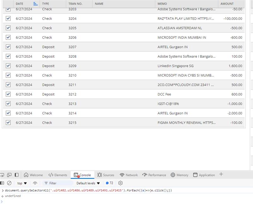Open the Elements tab
253x204 pixels.
pyautogui.click(x=58, y=175)
